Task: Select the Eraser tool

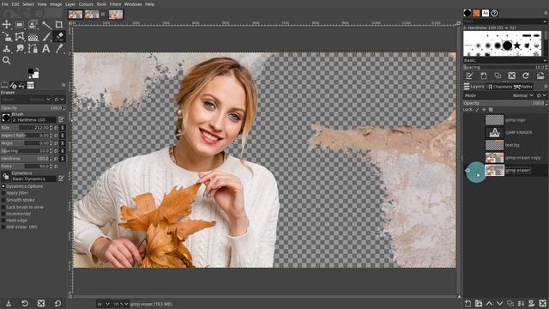Action: 59,36
